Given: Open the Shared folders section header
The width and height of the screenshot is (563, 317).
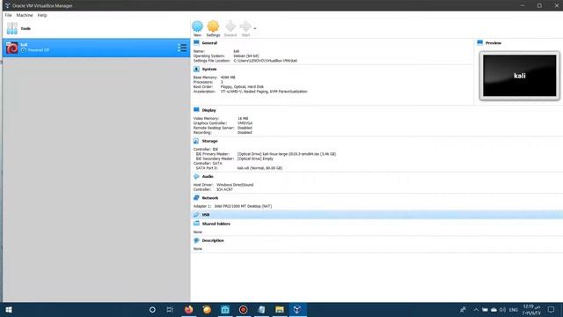Looking at the screenshot, I should tap(216, 224).
